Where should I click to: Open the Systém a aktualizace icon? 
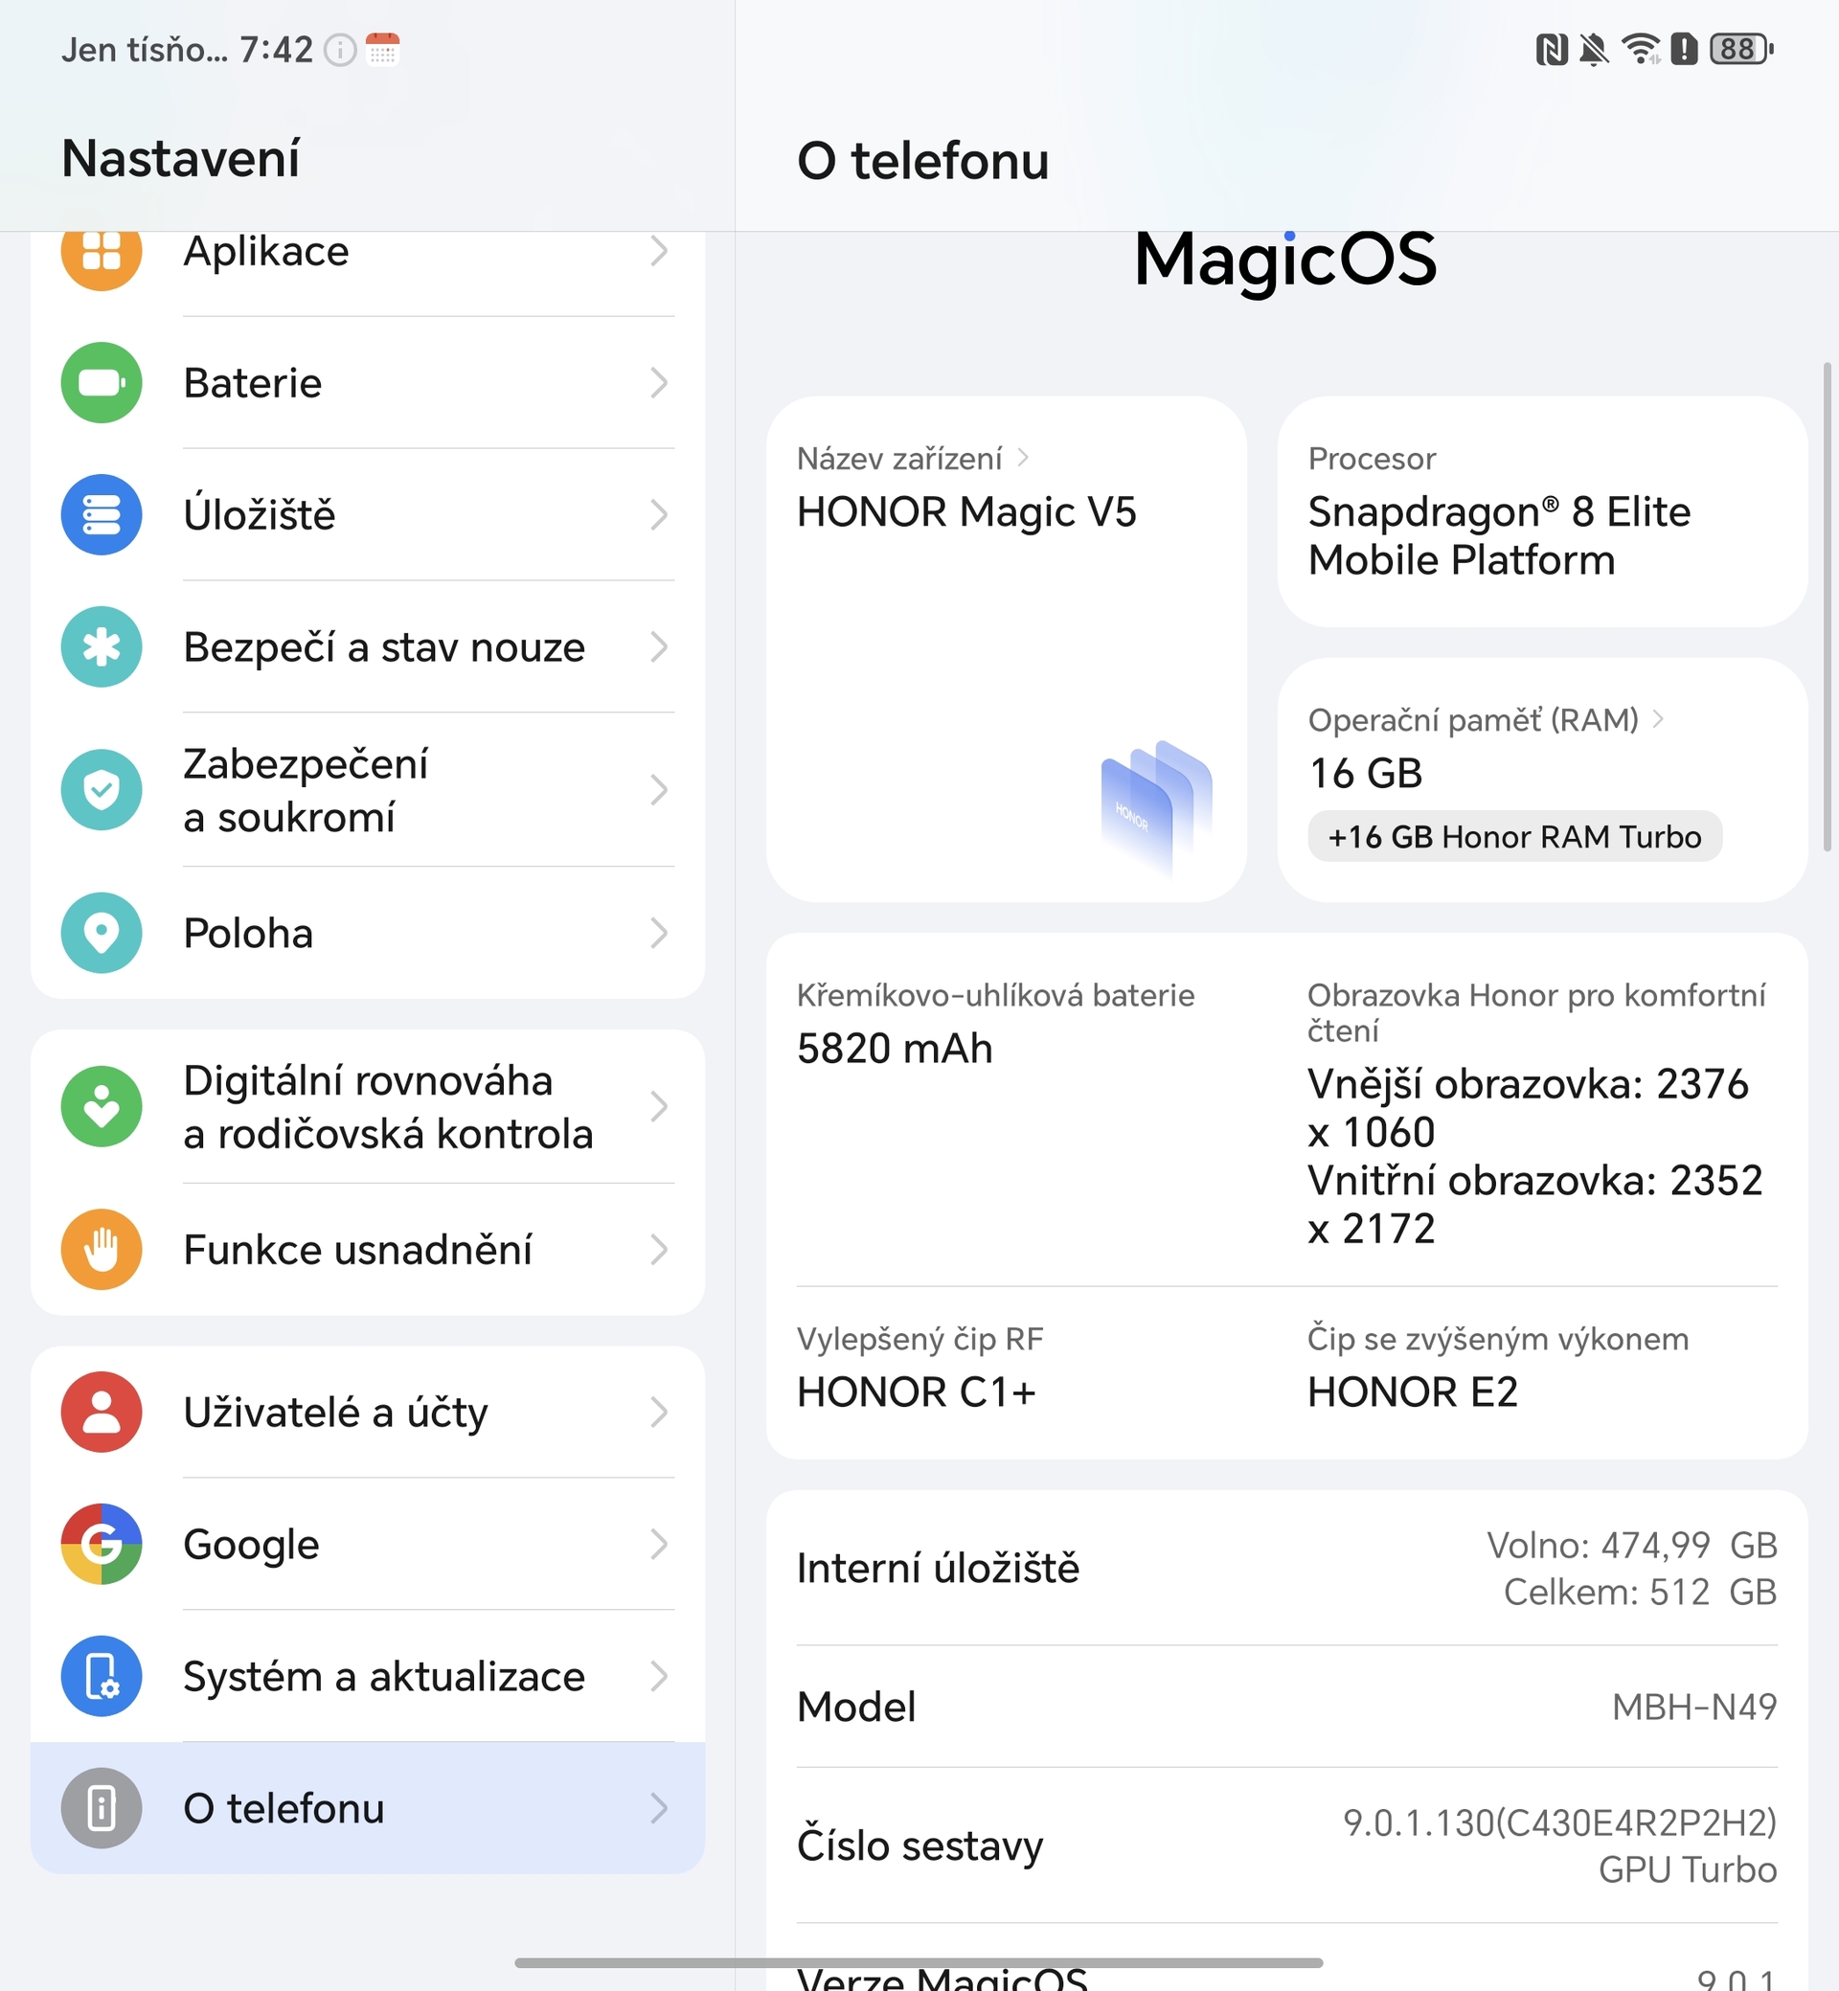[x=101, y=1677]
